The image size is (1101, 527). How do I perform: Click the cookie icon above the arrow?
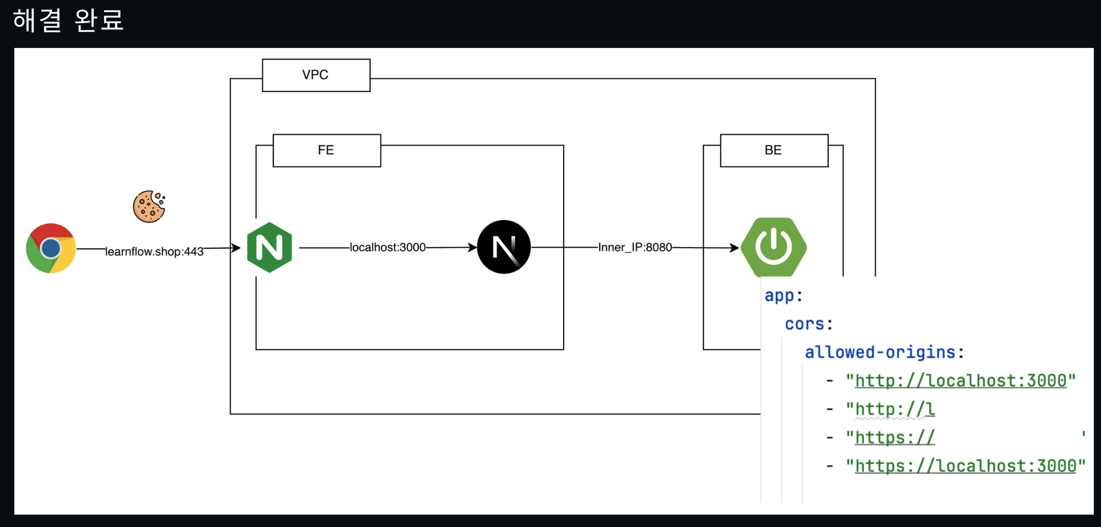pos(149,207)
